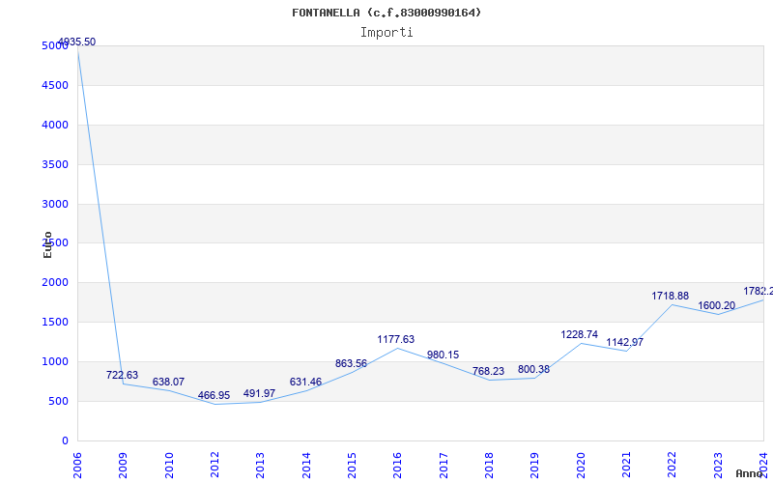The width and height of the screenshot is (773, 483).
Task: Select the 1718.88 data label
Action: click(x=670, y=297)
